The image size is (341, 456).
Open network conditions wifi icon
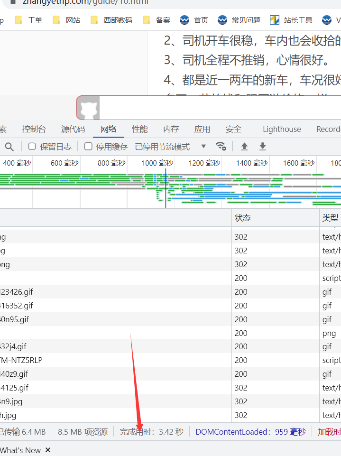point(221,146)
